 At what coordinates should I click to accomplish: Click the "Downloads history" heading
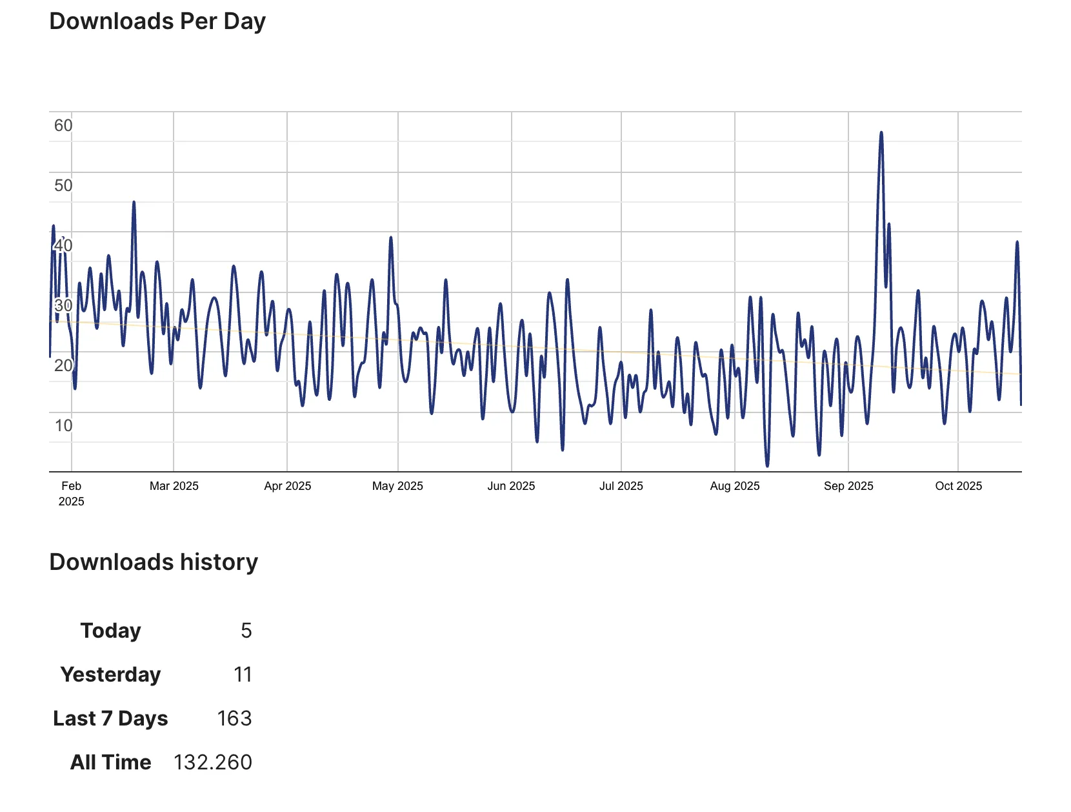pyautogui.click(x=154, y=562)
